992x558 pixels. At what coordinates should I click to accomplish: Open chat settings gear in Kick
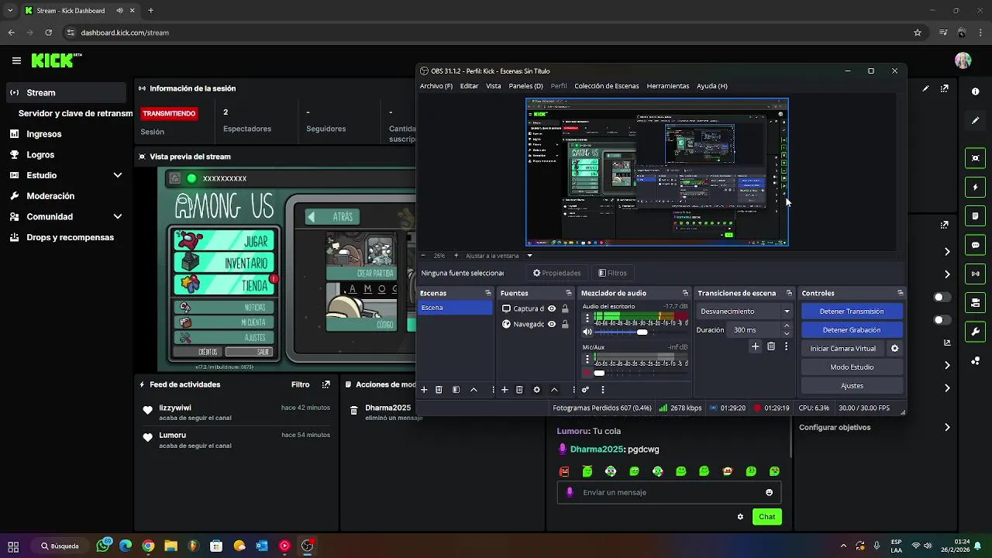click(x=740, y=517)
